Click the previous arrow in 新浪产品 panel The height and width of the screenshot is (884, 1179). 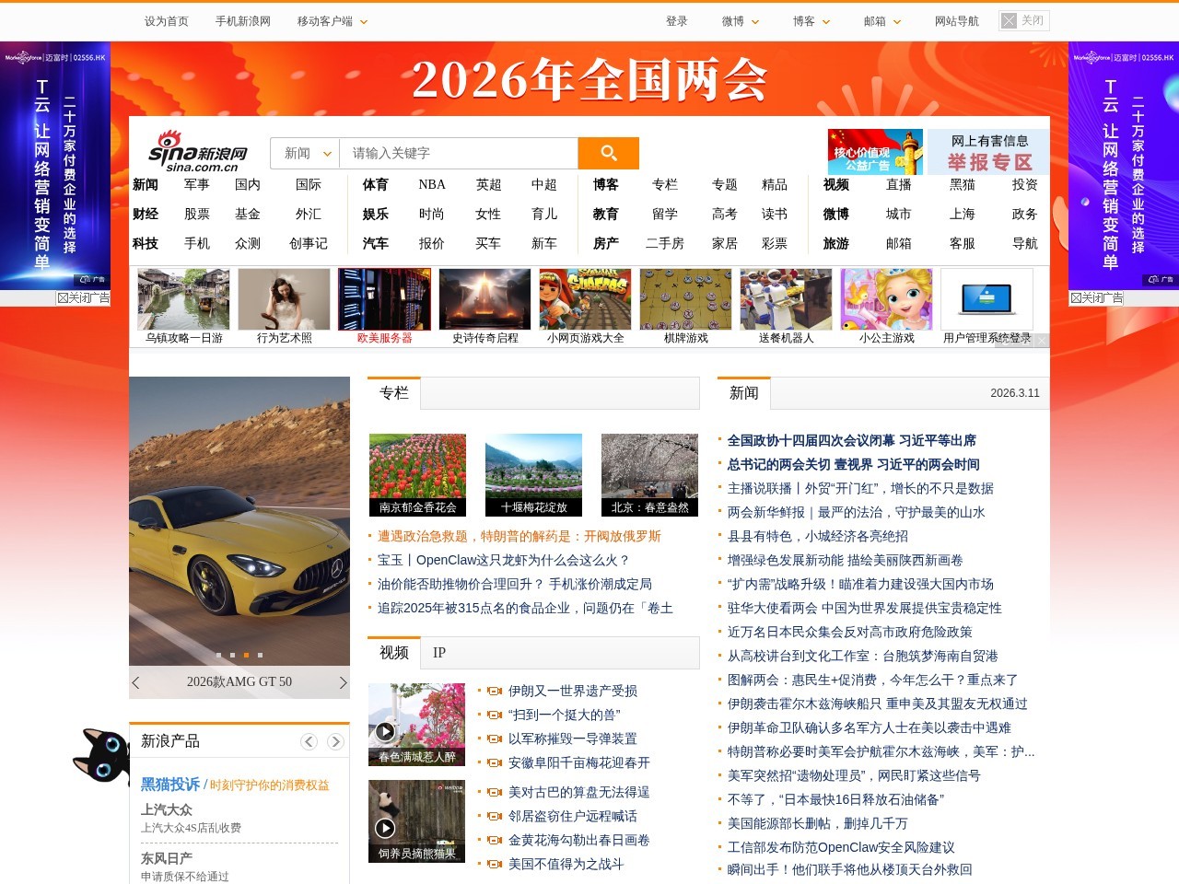pos(309,742)
